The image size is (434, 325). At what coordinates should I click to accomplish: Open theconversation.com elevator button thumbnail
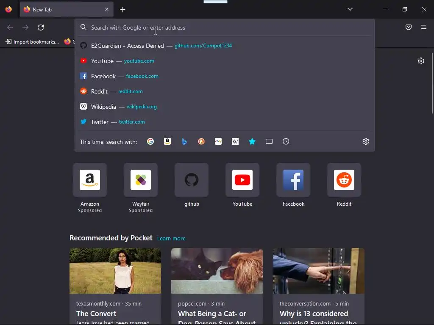point(319,271)
